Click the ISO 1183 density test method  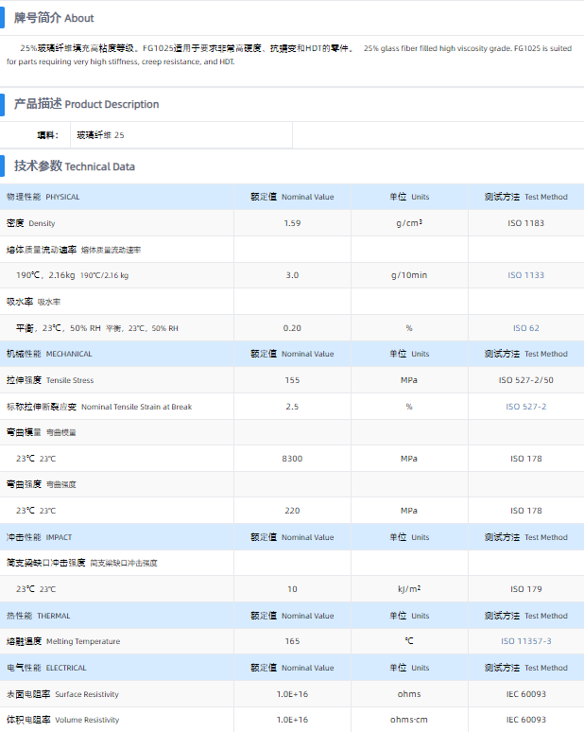pos(526,223)
